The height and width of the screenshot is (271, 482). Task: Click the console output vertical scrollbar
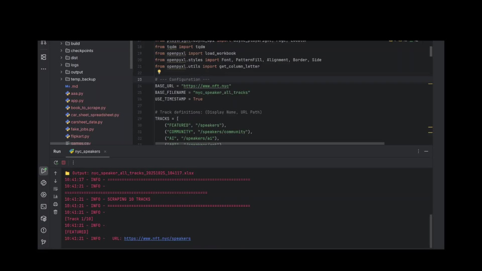[x=430, y=231]
